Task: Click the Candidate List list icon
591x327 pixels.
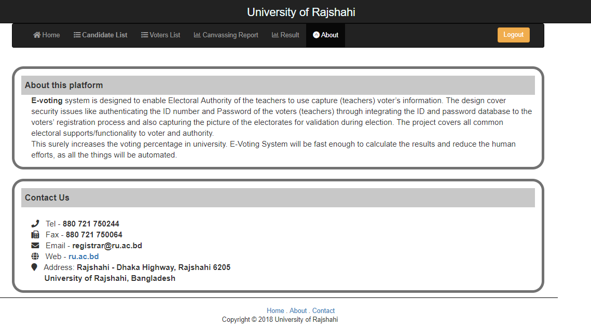Action: (x=77, y=35)
